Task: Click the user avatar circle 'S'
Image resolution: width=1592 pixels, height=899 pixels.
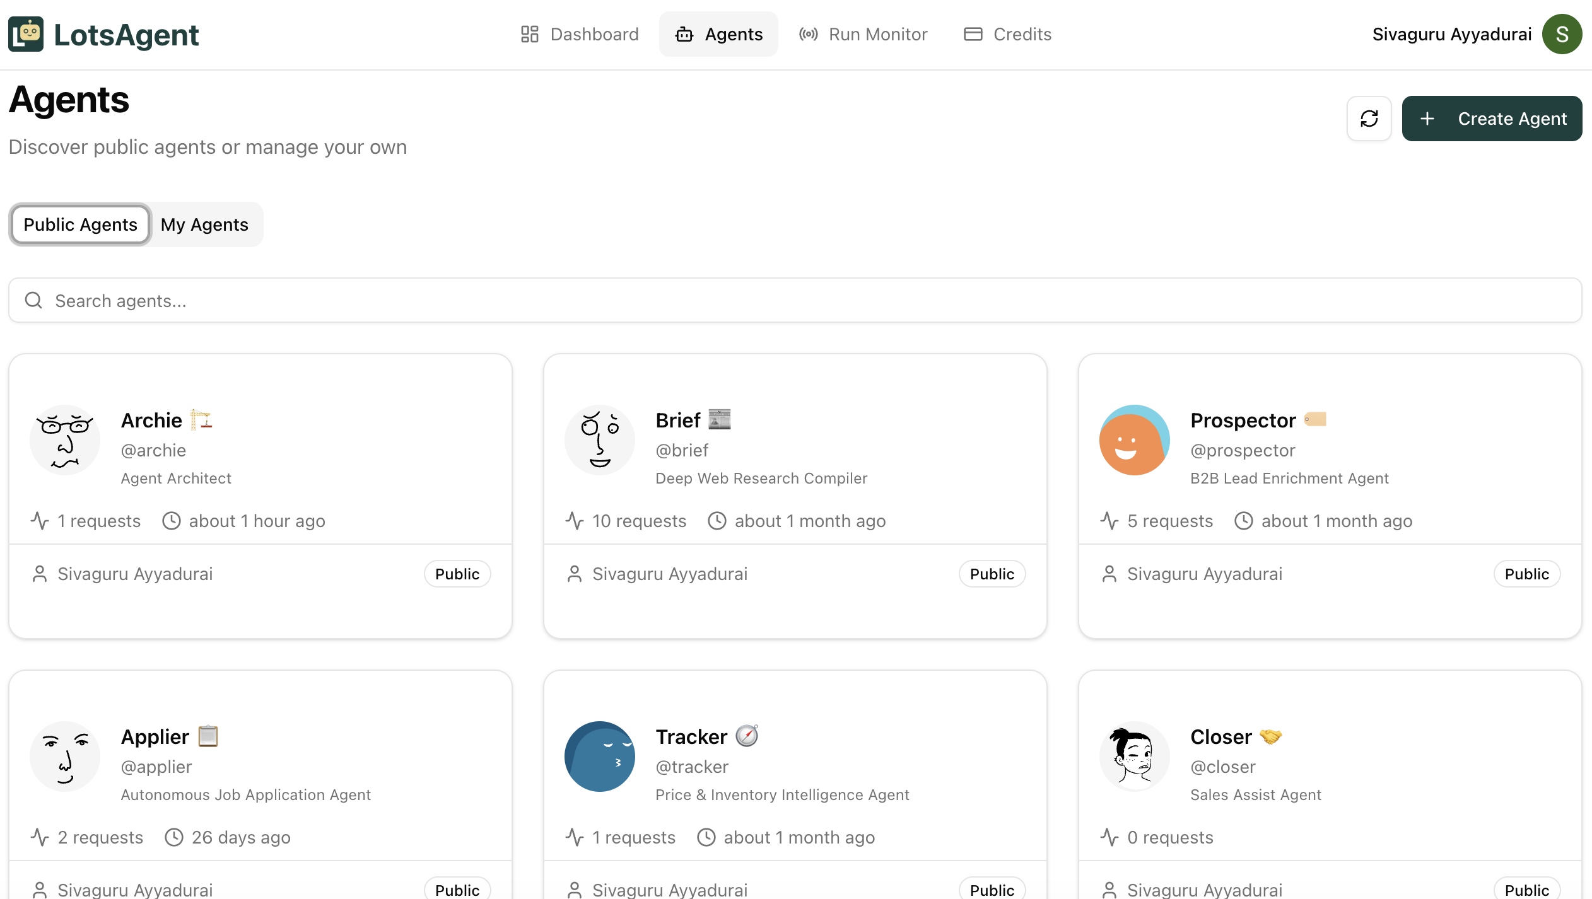Action: click(x=1562, y=34)
